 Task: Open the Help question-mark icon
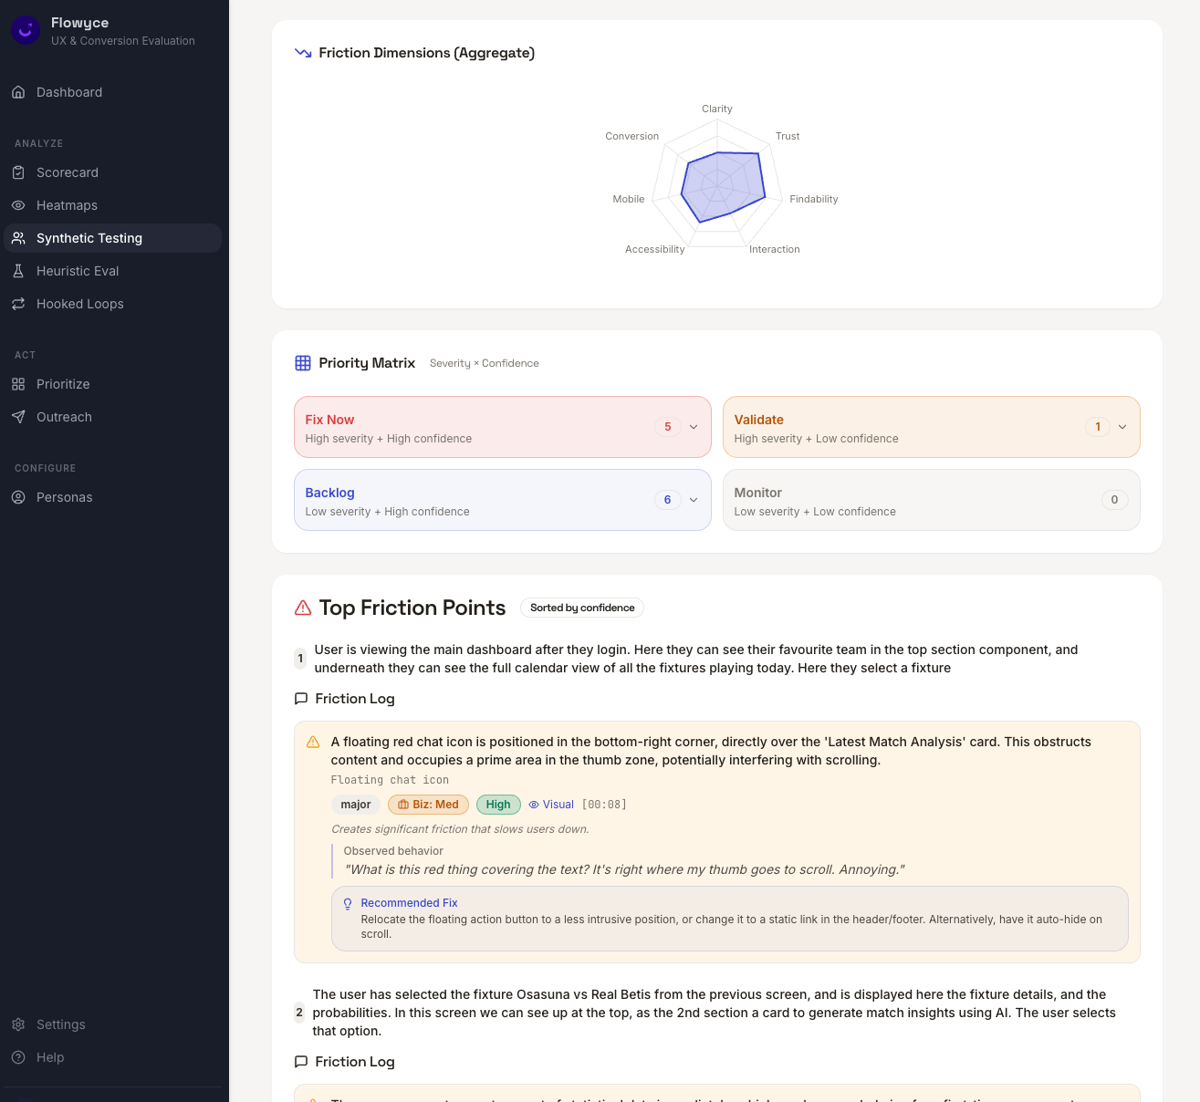tap(18, 1057)
